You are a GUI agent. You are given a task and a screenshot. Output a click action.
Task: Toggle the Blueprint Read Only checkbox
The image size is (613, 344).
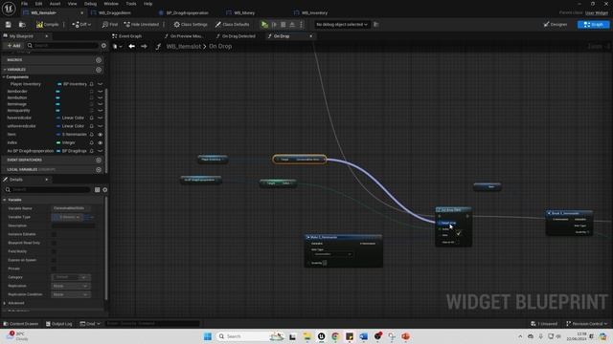tap(54, 243)
